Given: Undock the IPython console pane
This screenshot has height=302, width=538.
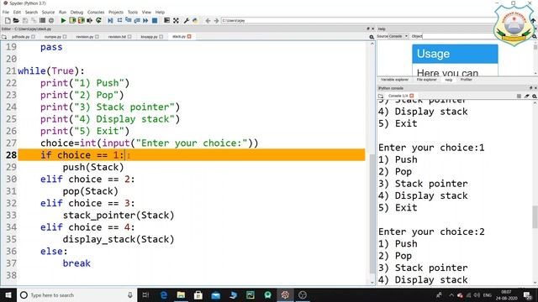Looking at the screenshot, I should (x=530, y=88).
